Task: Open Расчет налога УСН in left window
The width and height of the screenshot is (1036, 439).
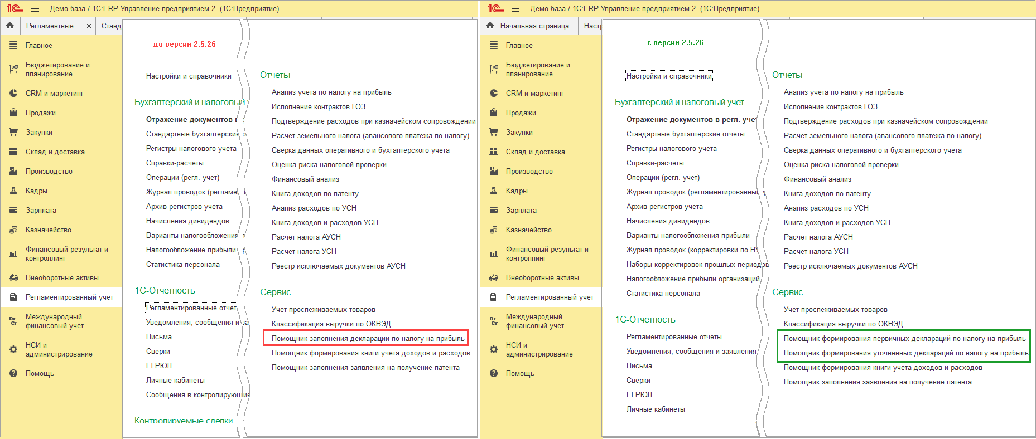Action: (x=304, y=252)
